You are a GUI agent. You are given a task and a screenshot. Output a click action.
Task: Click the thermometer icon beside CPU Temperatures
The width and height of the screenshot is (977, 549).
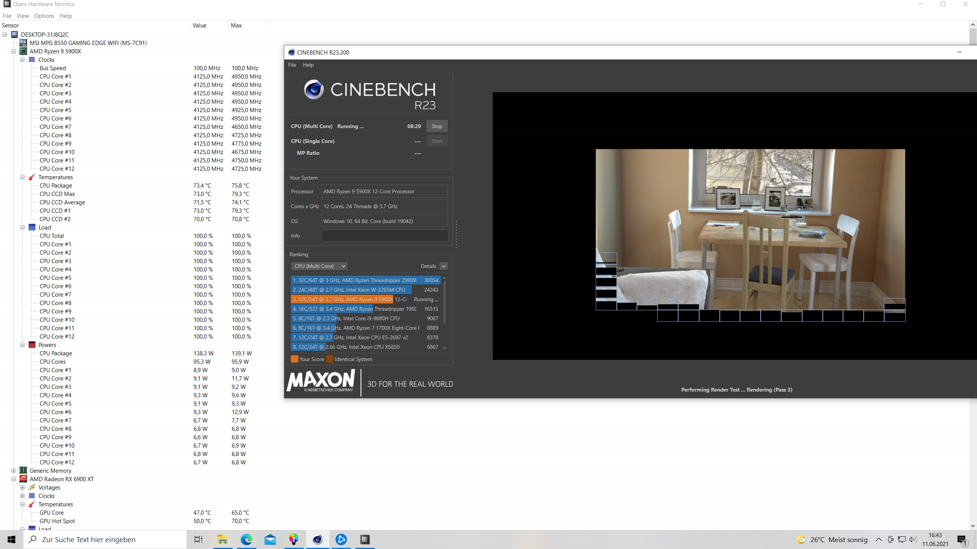[x=32, y=177]
